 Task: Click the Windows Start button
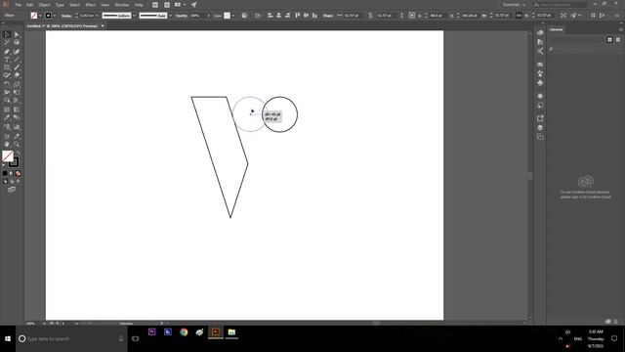[8, 339]
